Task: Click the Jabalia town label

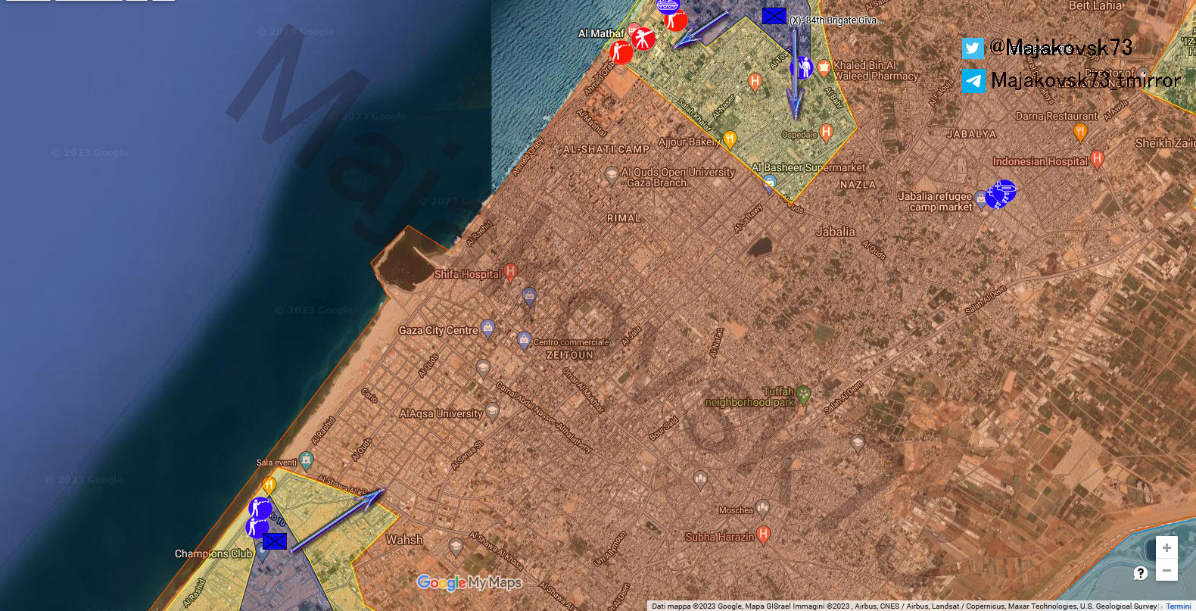Action: coord(836,232)
